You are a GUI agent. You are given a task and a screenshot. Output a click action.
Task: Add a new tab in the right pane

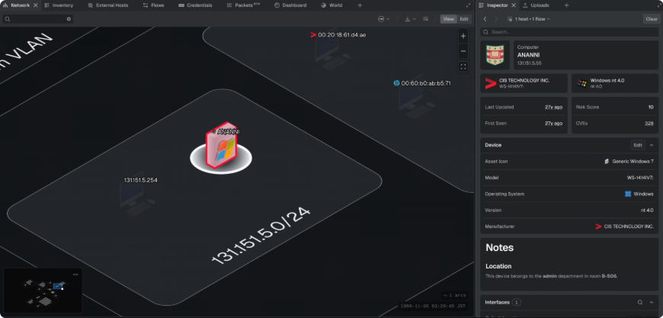[566, 5]
